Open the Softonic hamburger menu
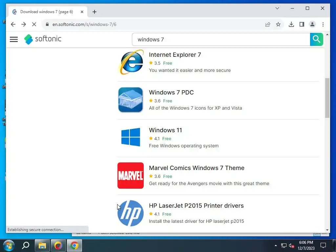 pyautogui.click(x=14, y=39)
